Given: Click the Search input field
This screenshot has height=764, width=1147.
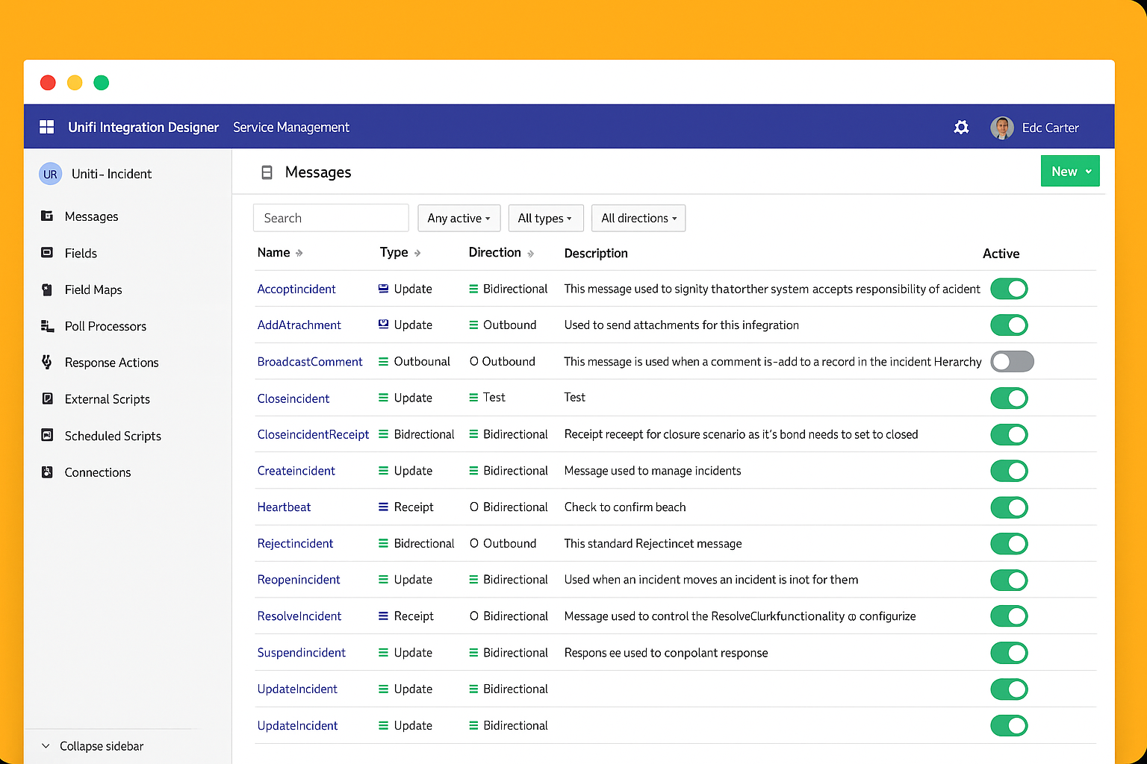Looking at the screenshot, I should pyautogui.click(x=331, y=218).
